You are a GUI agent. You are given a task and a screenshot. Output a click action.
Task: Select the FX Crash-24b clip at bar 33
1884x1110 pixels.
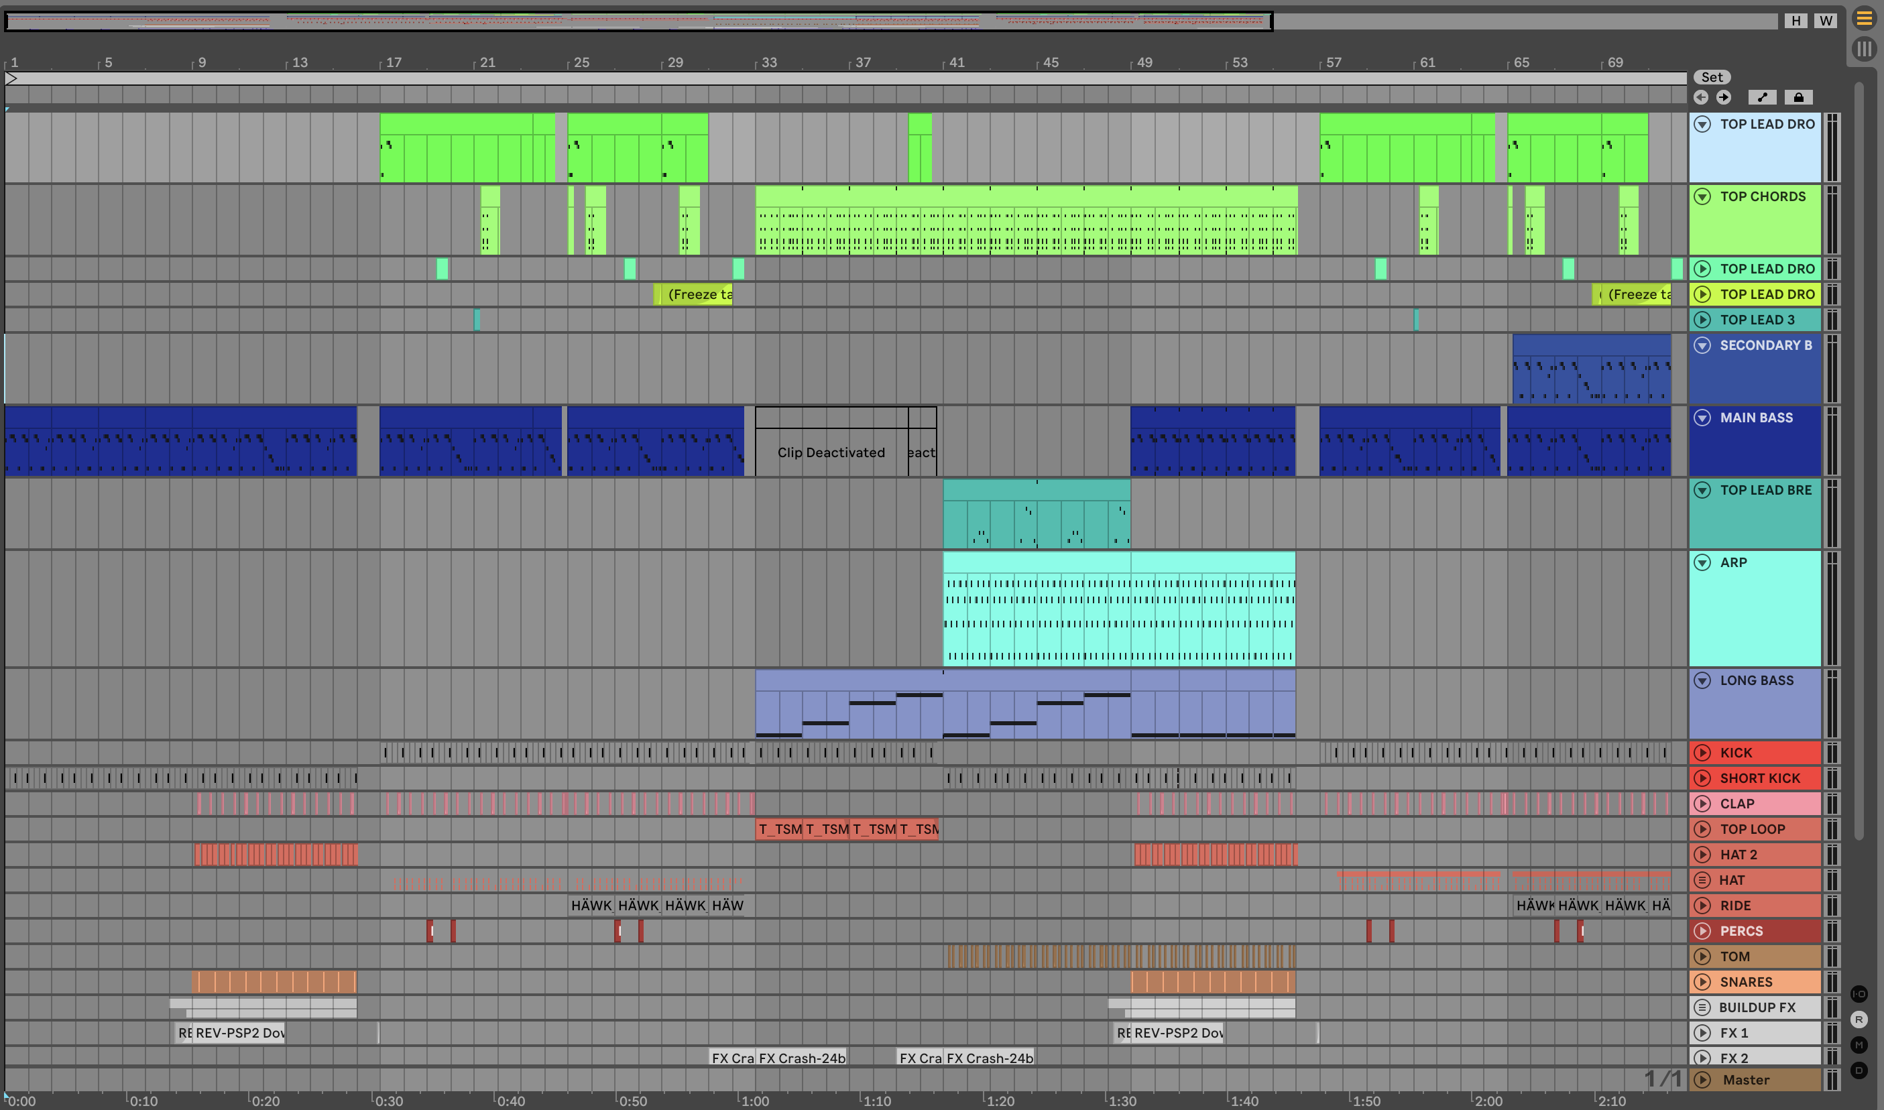[x=801, y=1058]
